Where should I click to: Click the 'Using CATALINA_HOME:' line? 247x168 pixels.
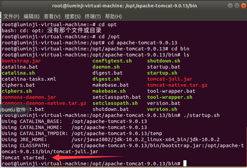tap(74, 127)
